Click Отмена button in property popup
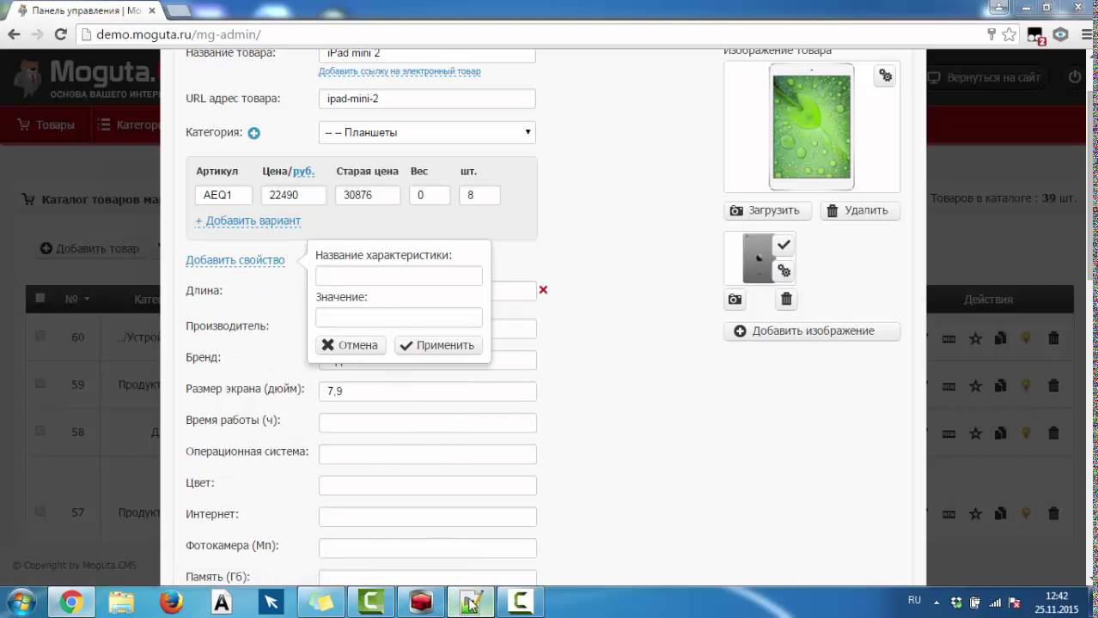The width and height of the screenshot is (1098, 618). pyautogui.click(x=350, y=345)
